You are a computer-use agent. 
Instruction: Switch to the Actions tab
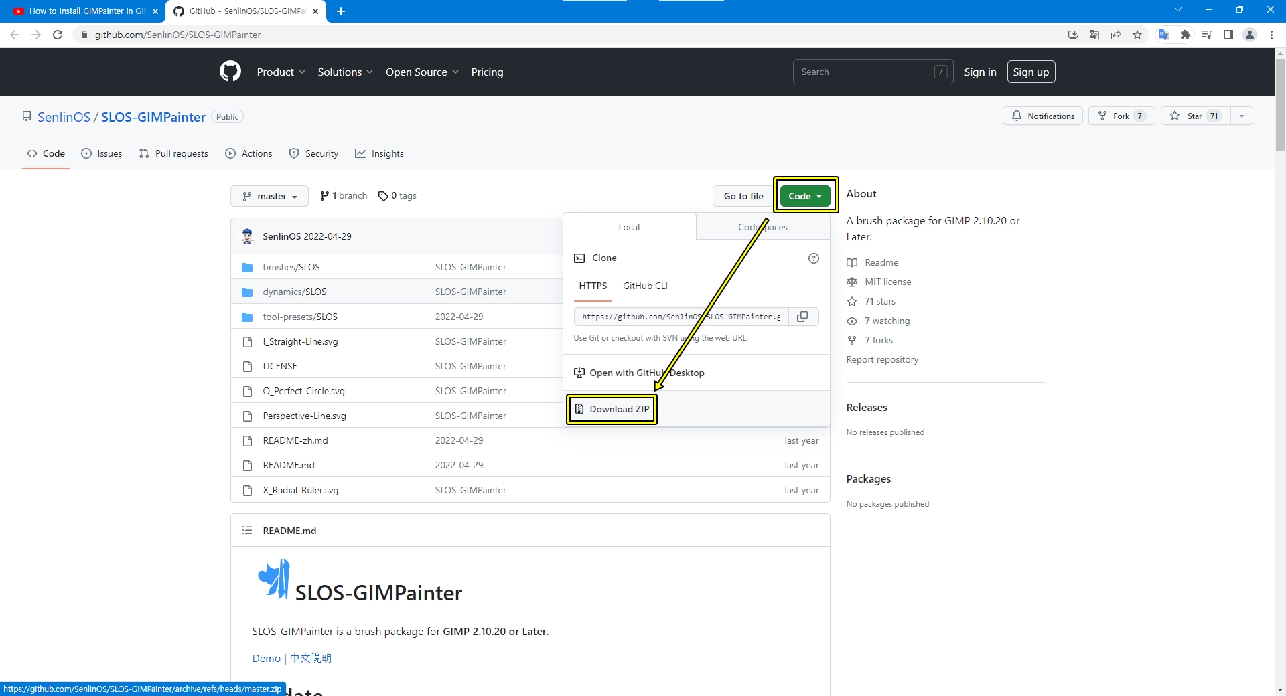tap(249, 153)
